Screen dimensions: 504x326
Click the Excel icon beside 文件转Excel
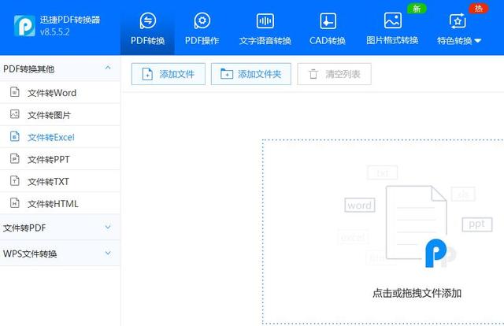pos(15,136)
